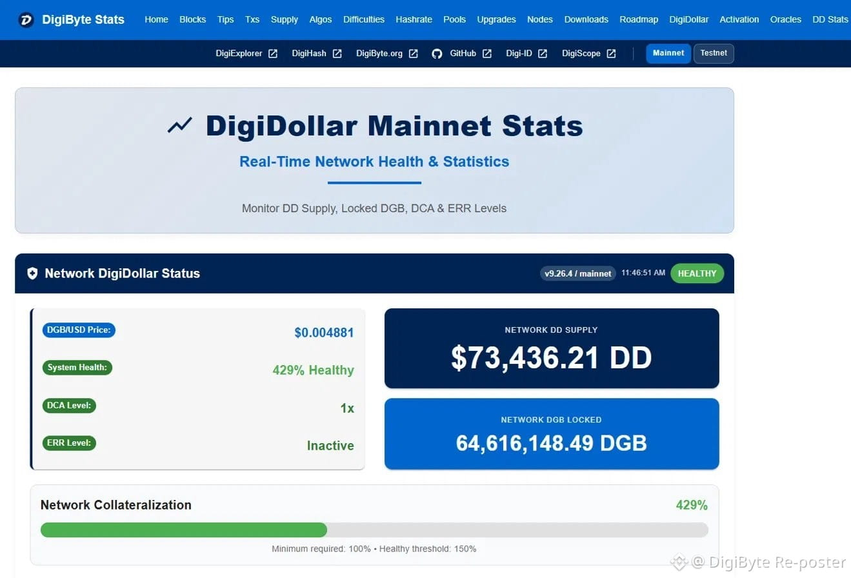Image resolution: width=851 pixels, height=578 pixels.
Task: Visit the DigiExplorer link
Action: pyautogui.click(x=239, y=54)
